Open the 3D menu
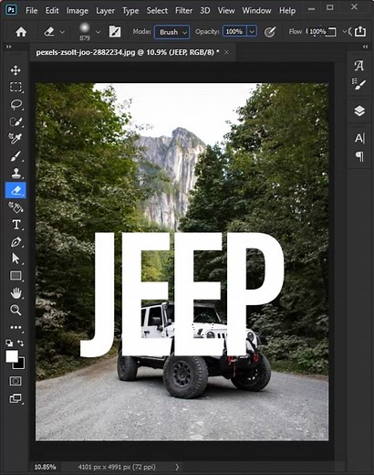Viewport: 374px width, 475px height. coord(205,11)
